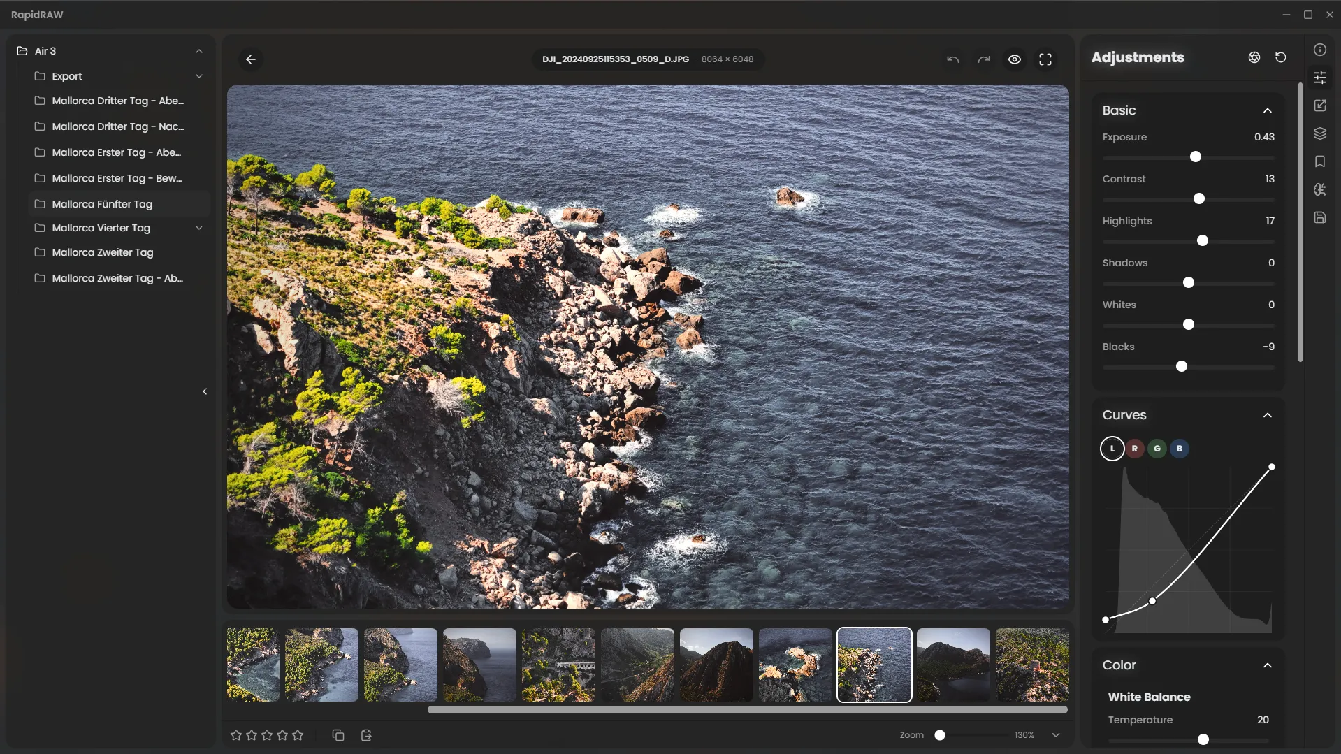Open the Mallorca Zweiter Tag folder

tap(102, 252)
